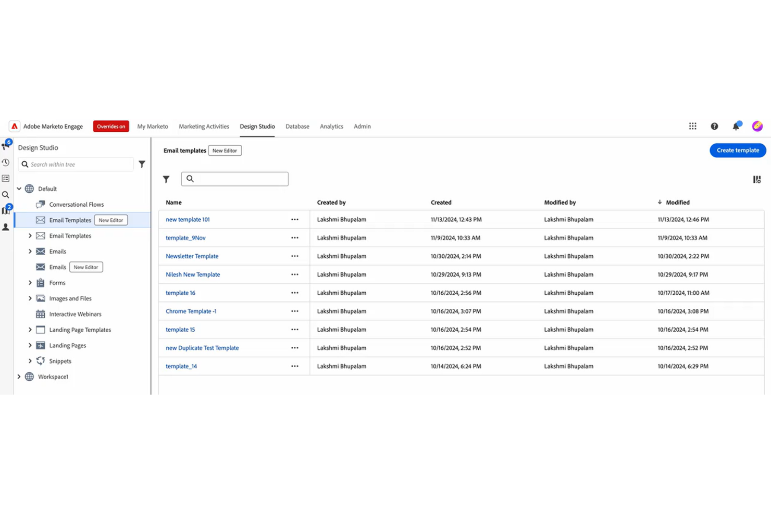This screenshot has width=771, height=514.
Task: Collapse the Default workspace node
Action: coord(19,189)
